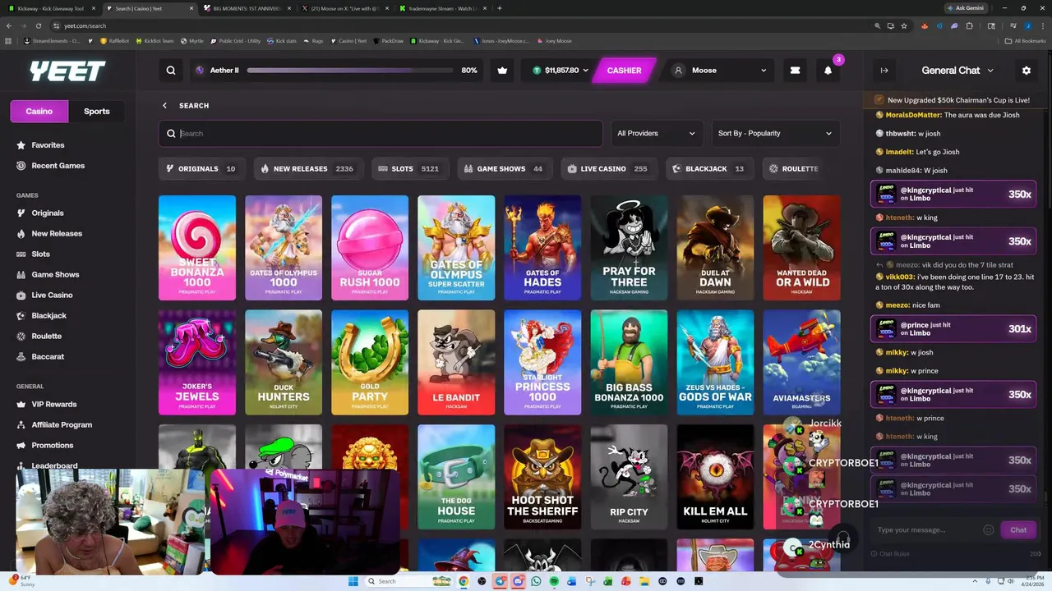Switch to Casino mode
The width and height of the screenshot is (1052, 591).
click(x=39, y=112)
